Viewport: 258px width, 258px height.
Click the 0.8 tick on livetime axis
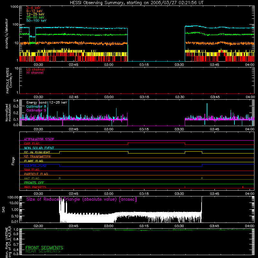[x=16, y=239]
